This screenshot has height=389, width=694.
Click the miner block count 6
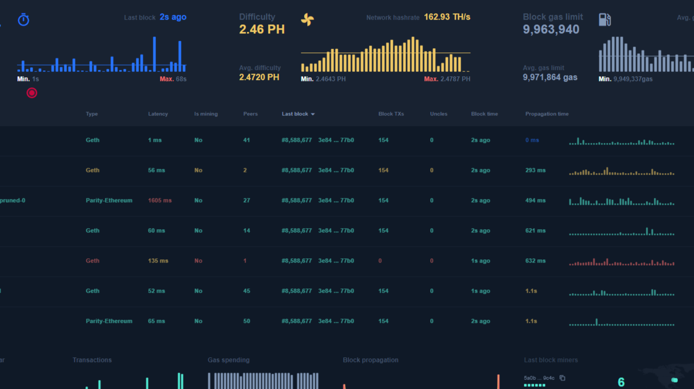[621, 382]
